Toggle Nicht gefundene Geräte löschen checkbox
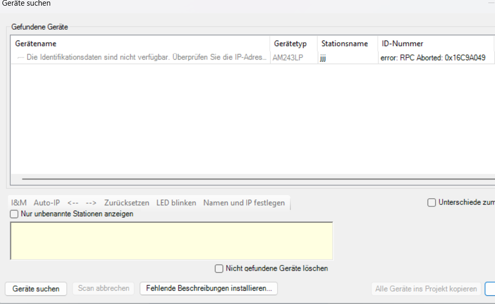Image resolution: width=495 pixels, height=304 pixels. [x=219, y=269]
